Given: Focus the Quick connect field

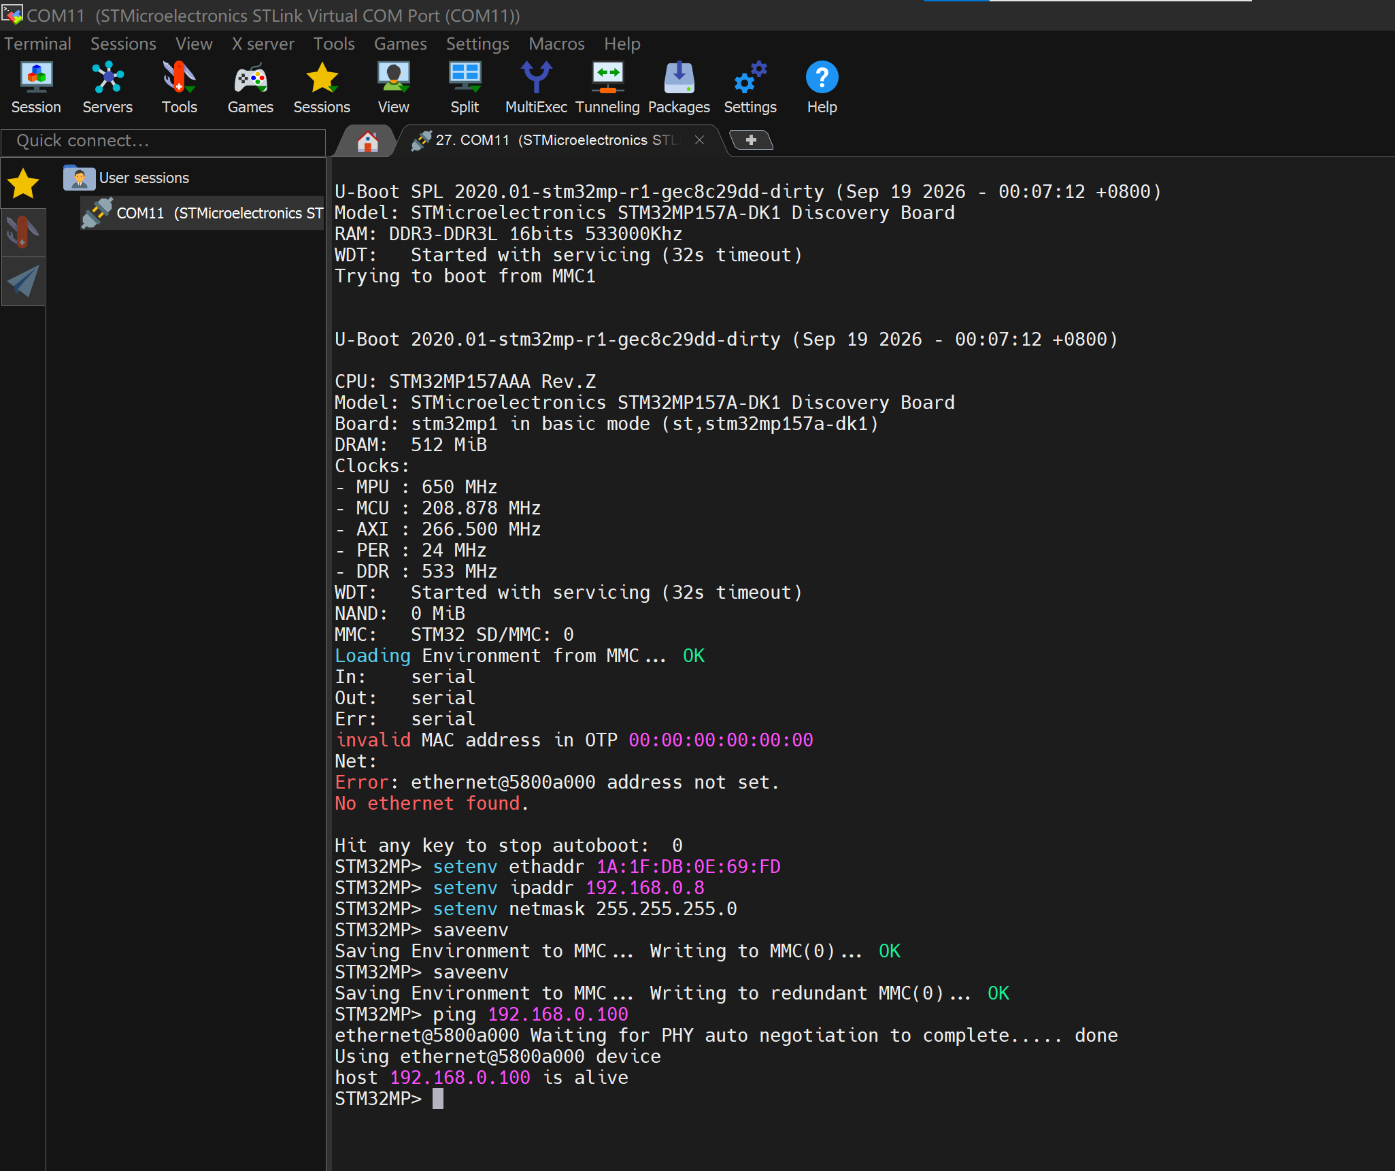Looking at the screenshot, I should pos(163,141).
